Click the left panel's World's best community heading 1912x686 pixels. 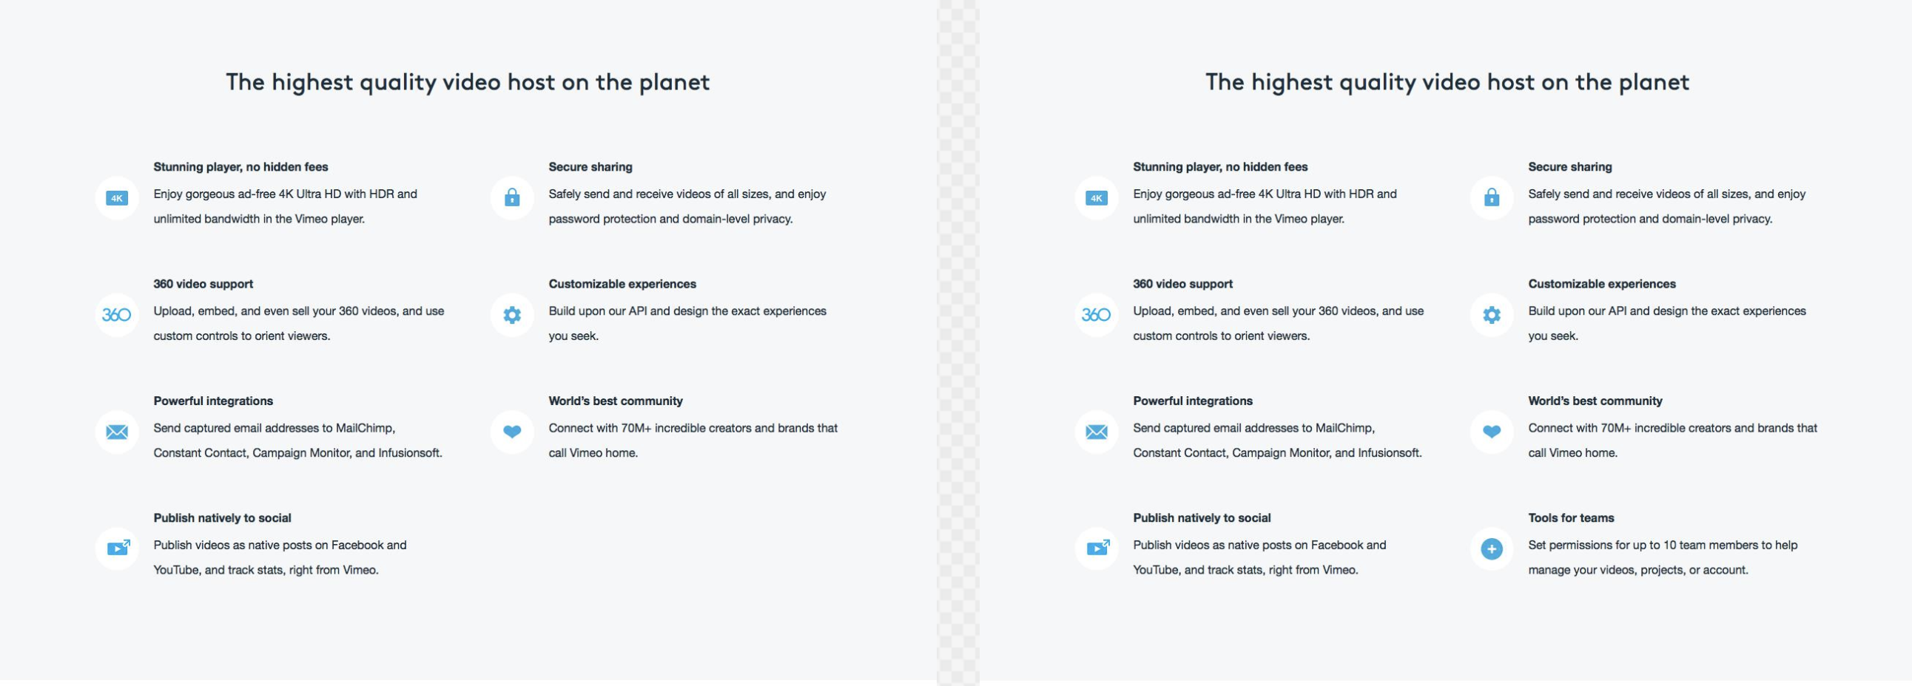point(616,401)
